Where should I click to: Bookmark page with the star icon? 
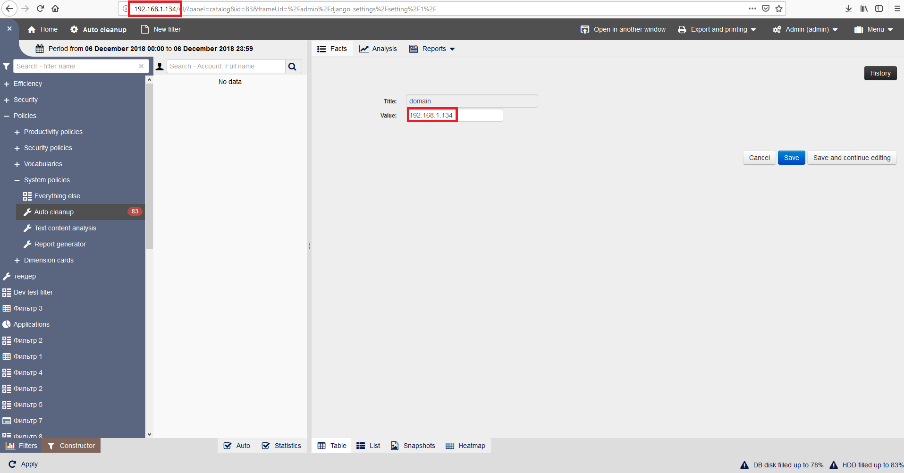point(779,8)
